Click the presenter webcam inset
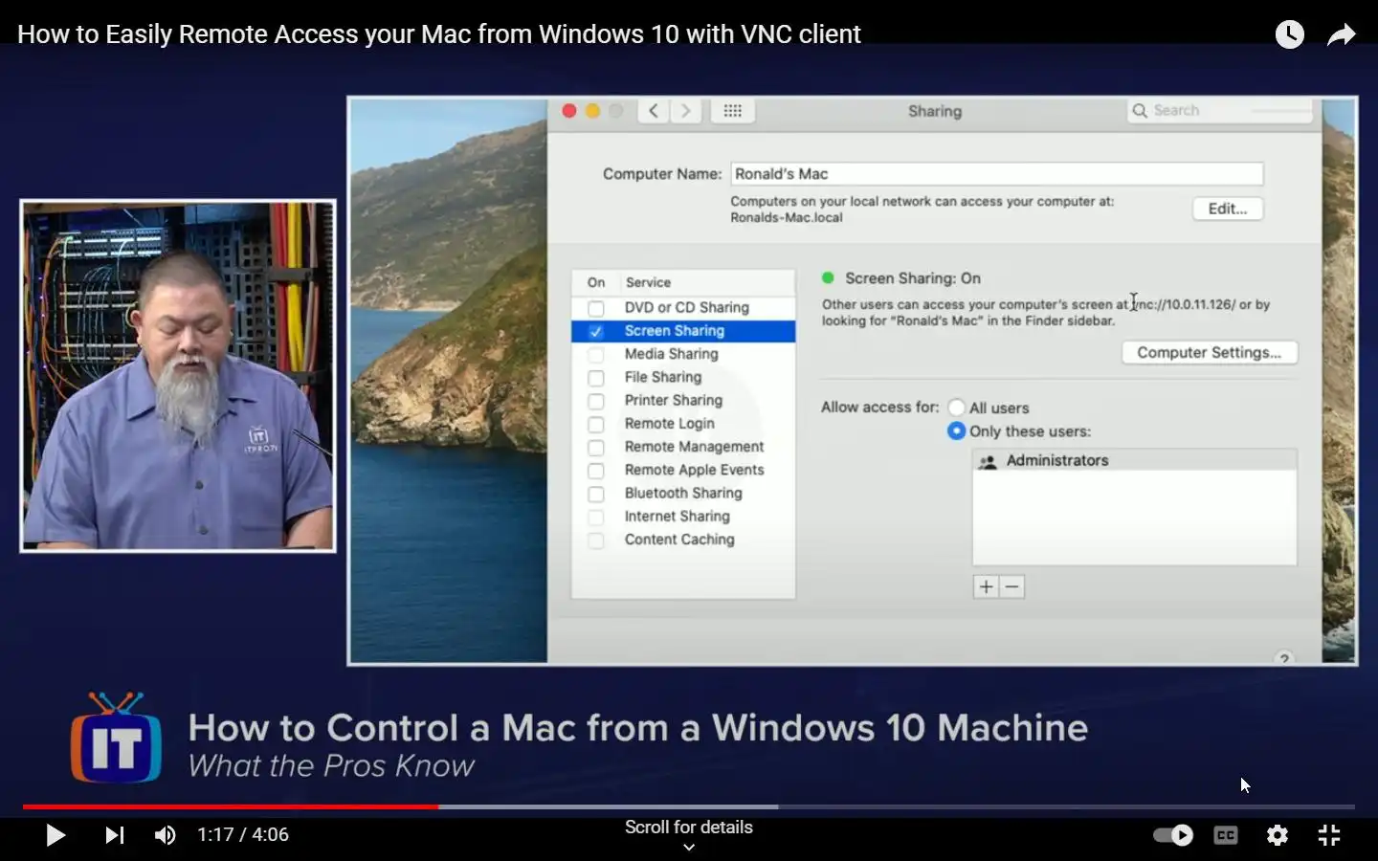This screenshot has height=861, width=1378. coord(178,376)
